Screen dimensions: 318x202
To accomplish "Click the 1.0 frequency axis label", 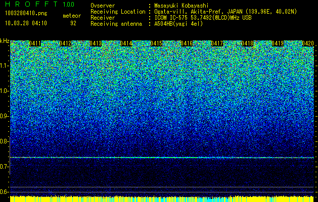I will pyautogui.click(x=4, y=91).
